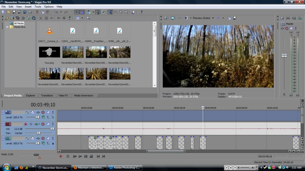This screenshot has width=305, height=171.
Task: Select the Normal Edit tool icon
Action: (x=110, y=12)
